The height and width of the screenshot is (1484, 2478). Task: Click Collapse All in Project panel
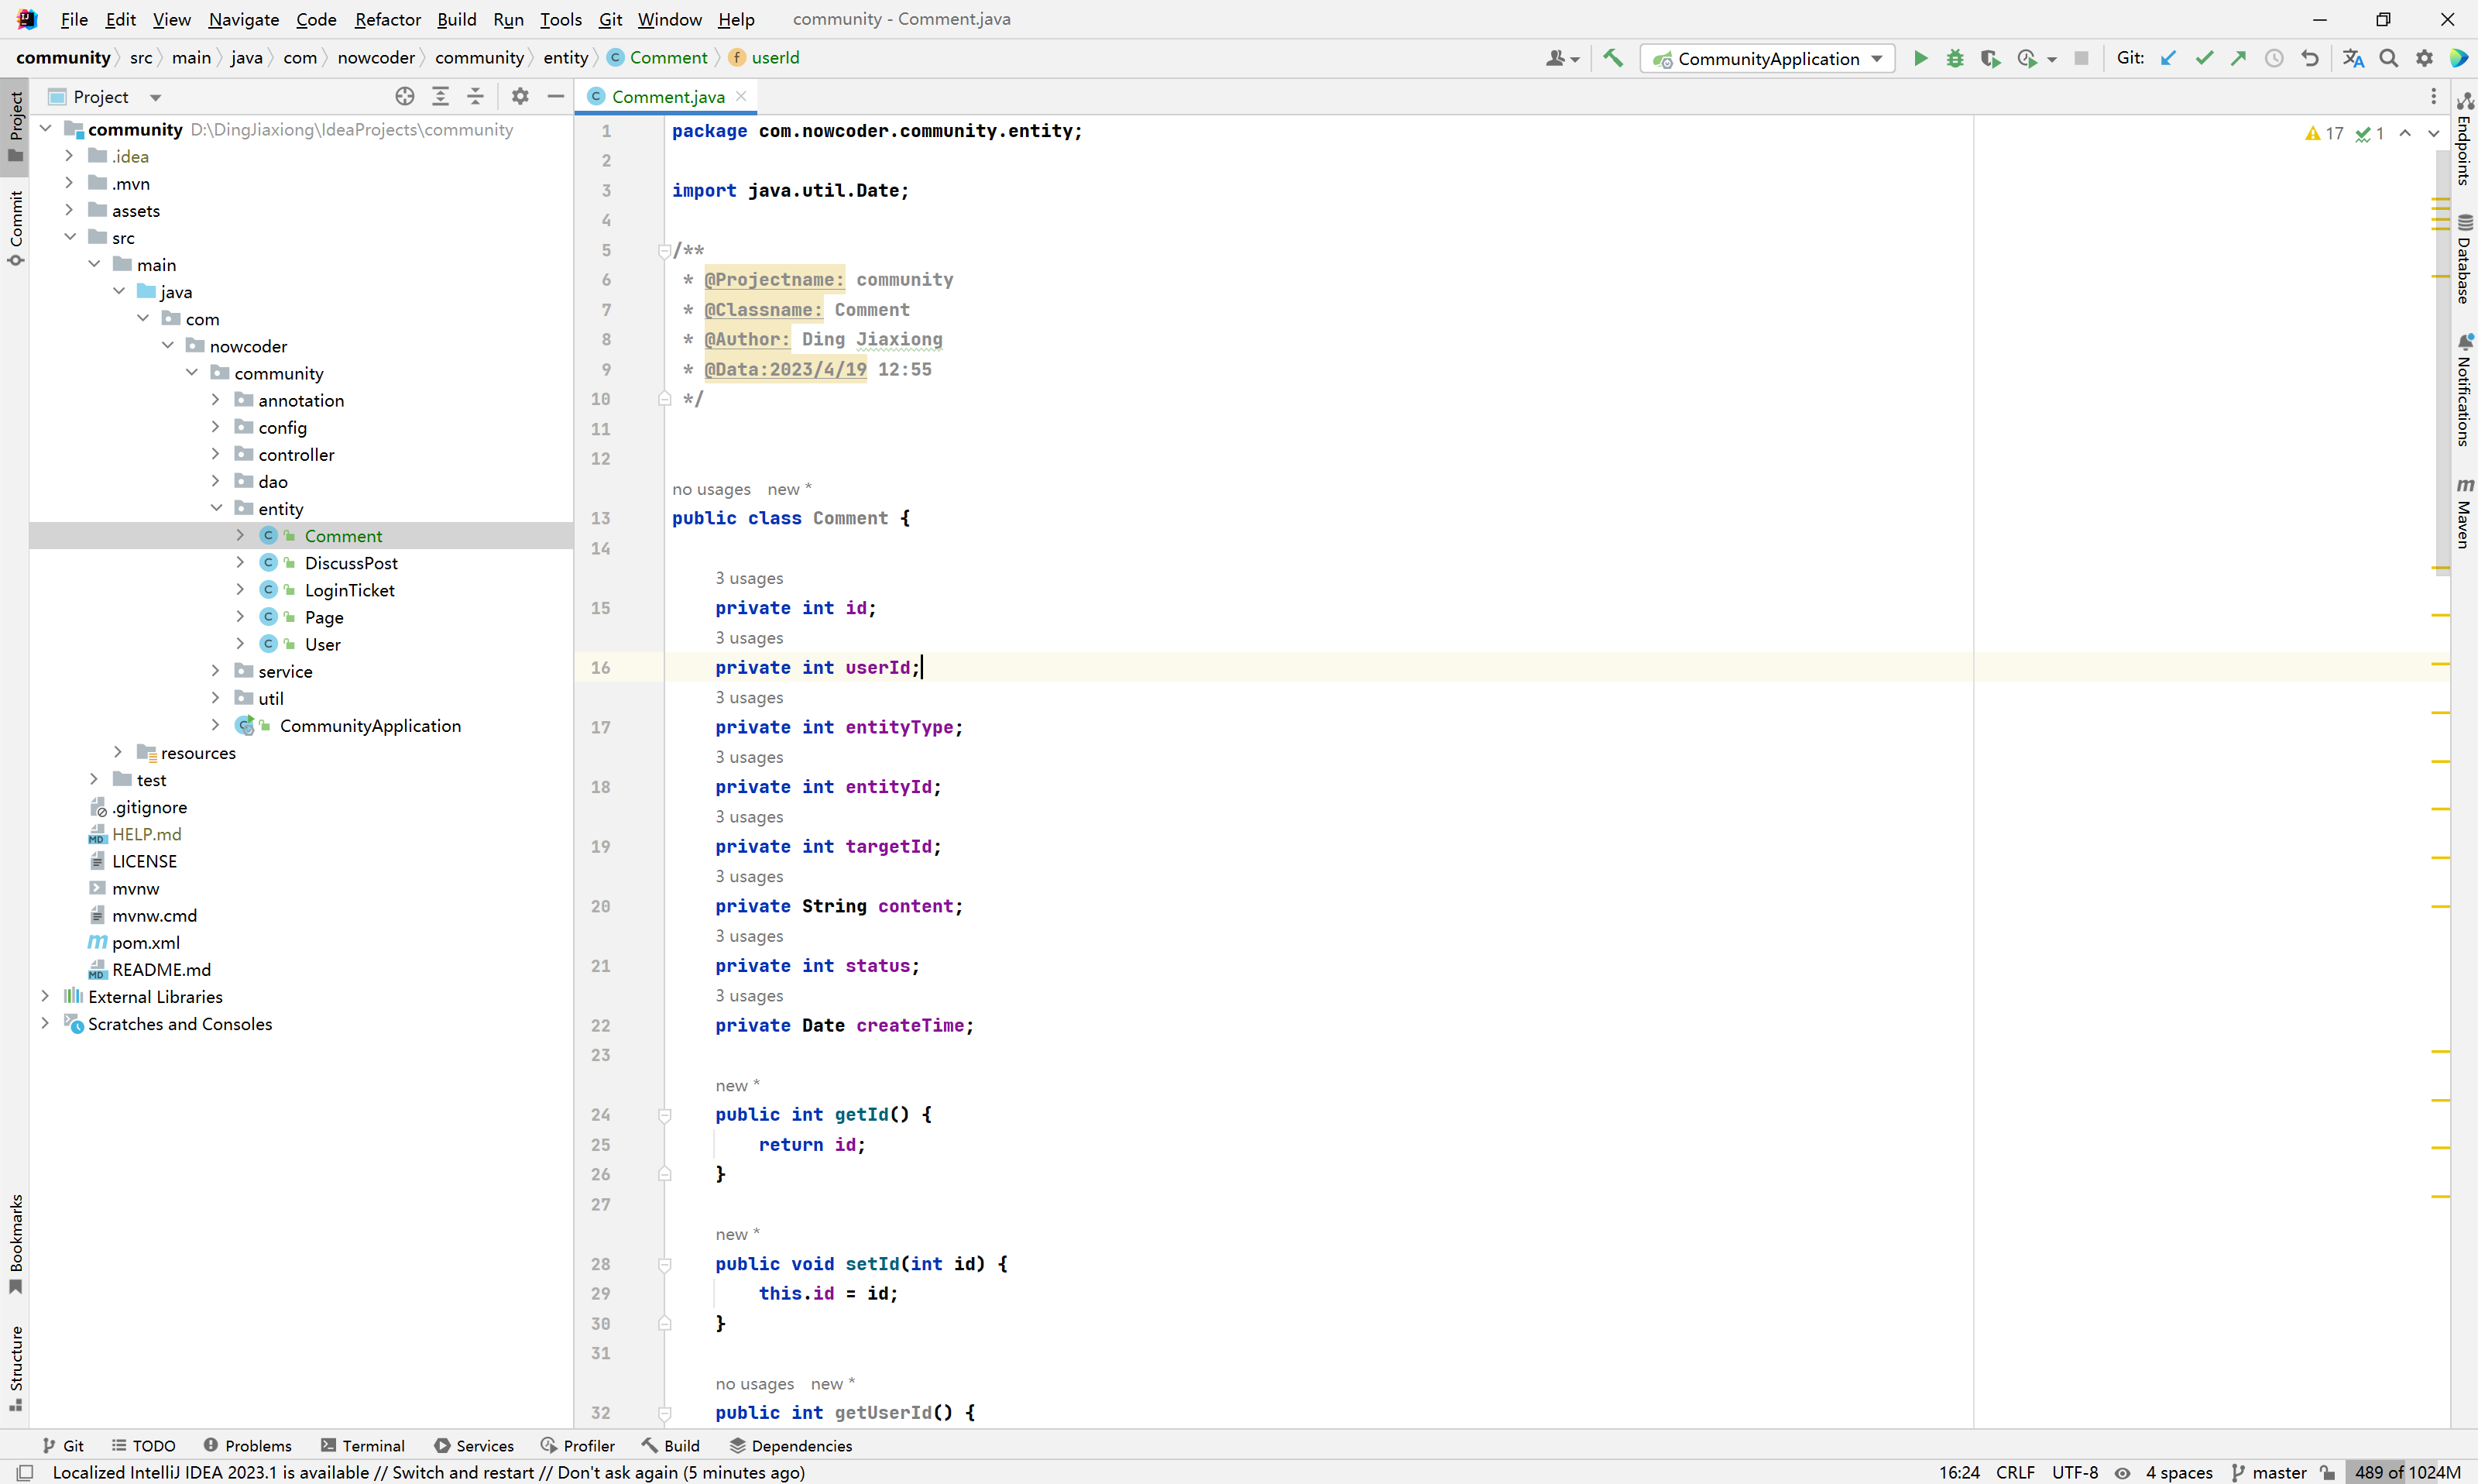tap(475, 96)
